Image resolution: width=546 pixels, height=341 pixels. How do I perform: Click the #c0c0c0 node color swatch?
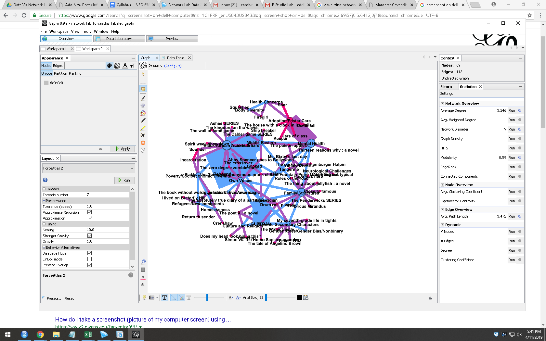pos(46,83)
